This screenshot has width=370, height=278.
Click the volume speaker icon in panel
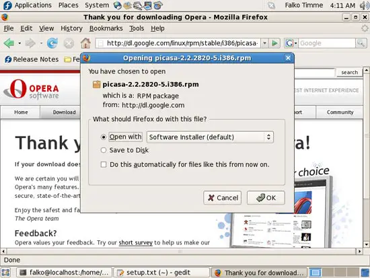click(364, 5)
